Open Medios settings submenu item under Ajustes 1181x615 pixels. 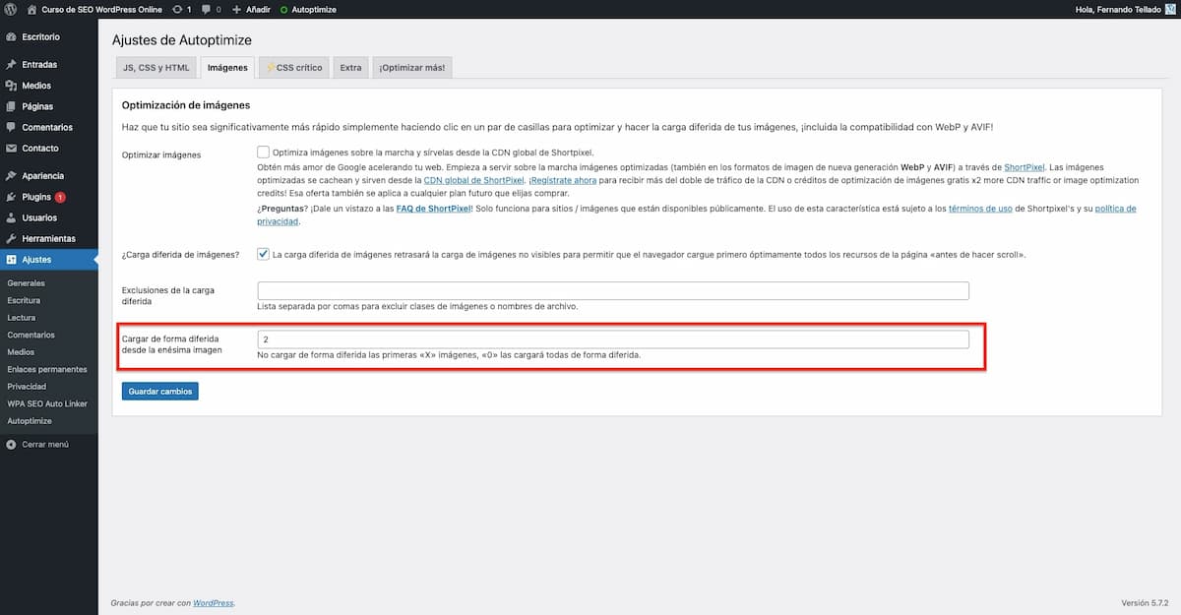pyautogui.click(x=21, y=351)
